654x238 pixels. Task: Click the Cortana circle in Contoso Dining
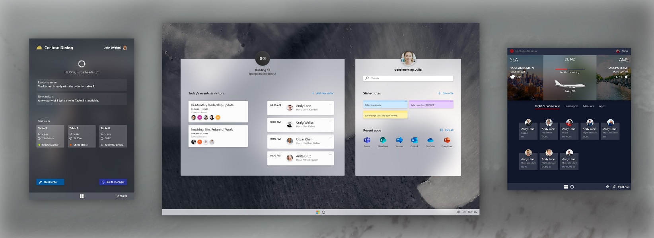[82, 64]
